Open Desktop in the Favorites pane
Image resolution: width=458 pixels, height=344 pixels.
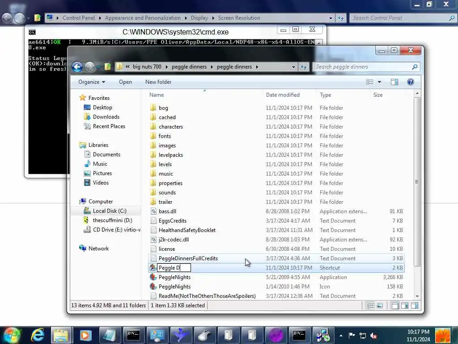(x=102, y=107)
